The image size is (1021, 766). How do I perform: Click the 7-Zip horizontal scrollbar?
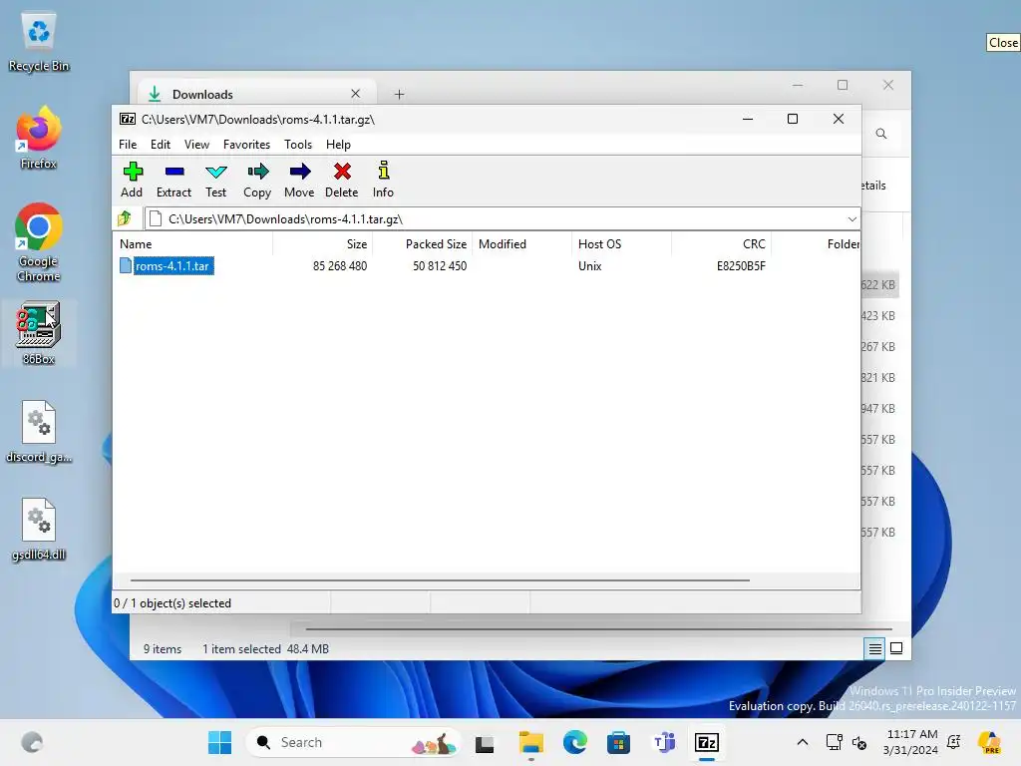[440, 579]
